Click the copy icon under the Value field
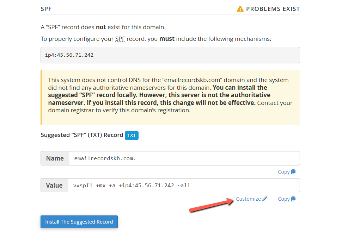342x232 pixels. (x=292, y=199)
